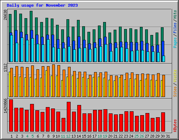The height and width of the screenshot is (140, 179).
Task: Click the 1312 visits axis label
Action: coord(5,68)
